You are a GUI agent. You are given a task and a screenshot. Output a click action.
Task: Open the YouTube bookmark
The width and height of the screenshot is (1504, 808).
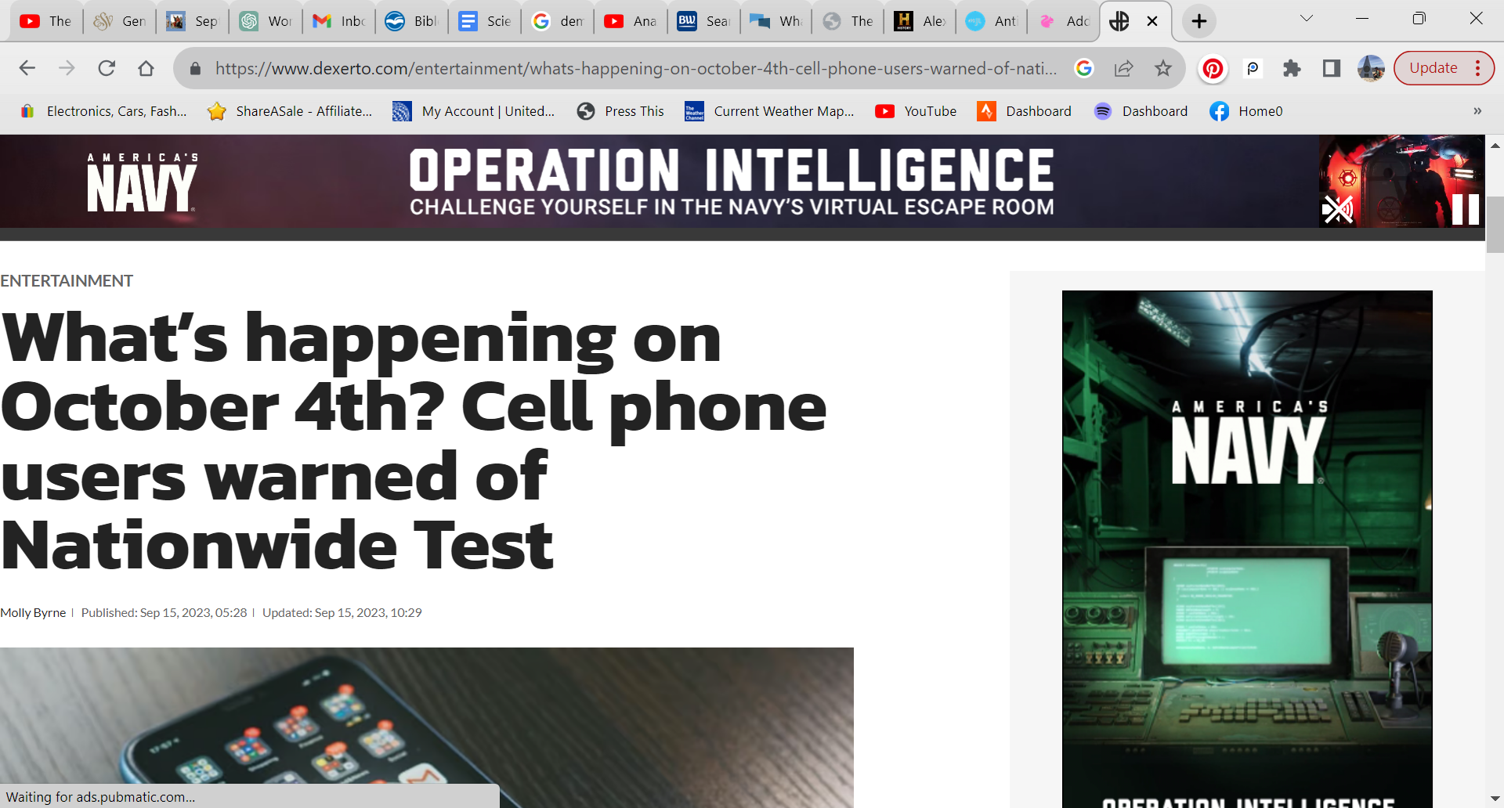[916, 111]
